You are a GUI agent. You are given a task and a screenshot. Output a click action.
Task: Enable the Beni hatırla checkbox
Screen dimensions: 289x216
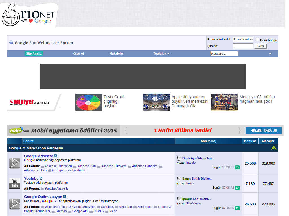coord(257,39)
